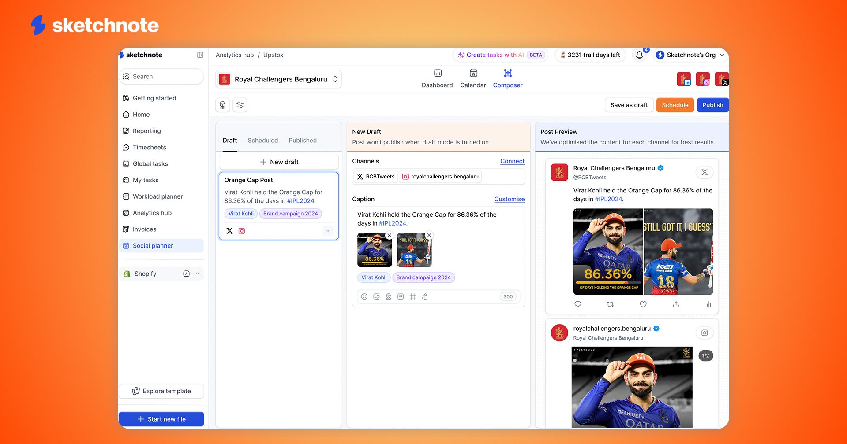Image resolution: width=847 pixels, height=444 pixels.
Task: Click the Connect channels link
Action: tap(512, 161)
